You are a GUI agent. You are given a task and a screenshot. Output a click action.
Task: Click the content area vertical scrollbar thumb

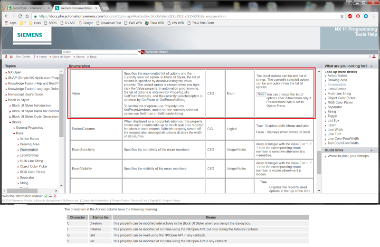coord(319,162)
